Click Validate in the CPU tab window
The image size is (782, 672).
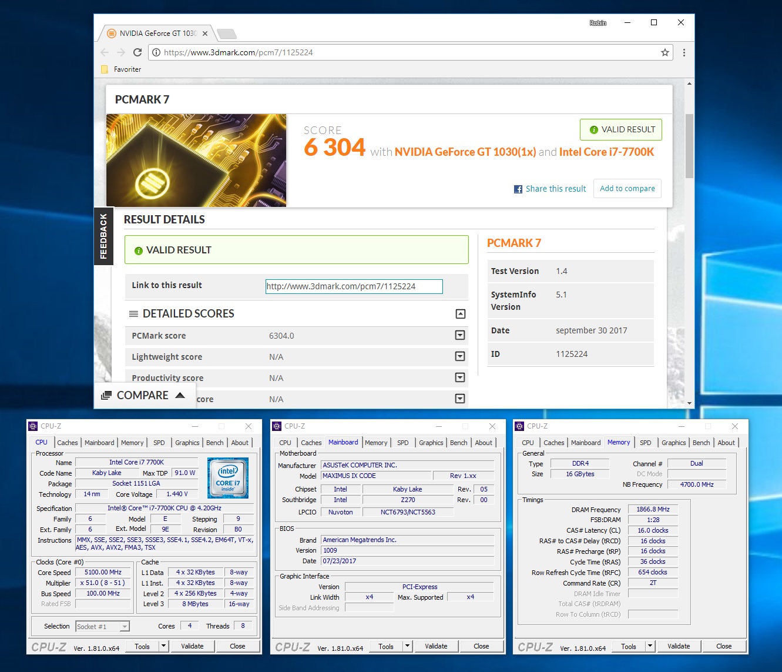click(192, 646)
